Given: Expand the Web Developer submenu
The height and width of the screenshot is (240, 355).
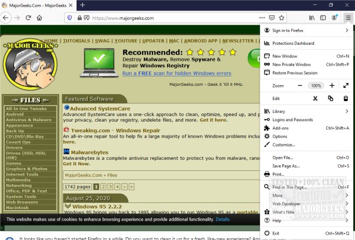Looking at the screenshot, I should click(306, 204).
